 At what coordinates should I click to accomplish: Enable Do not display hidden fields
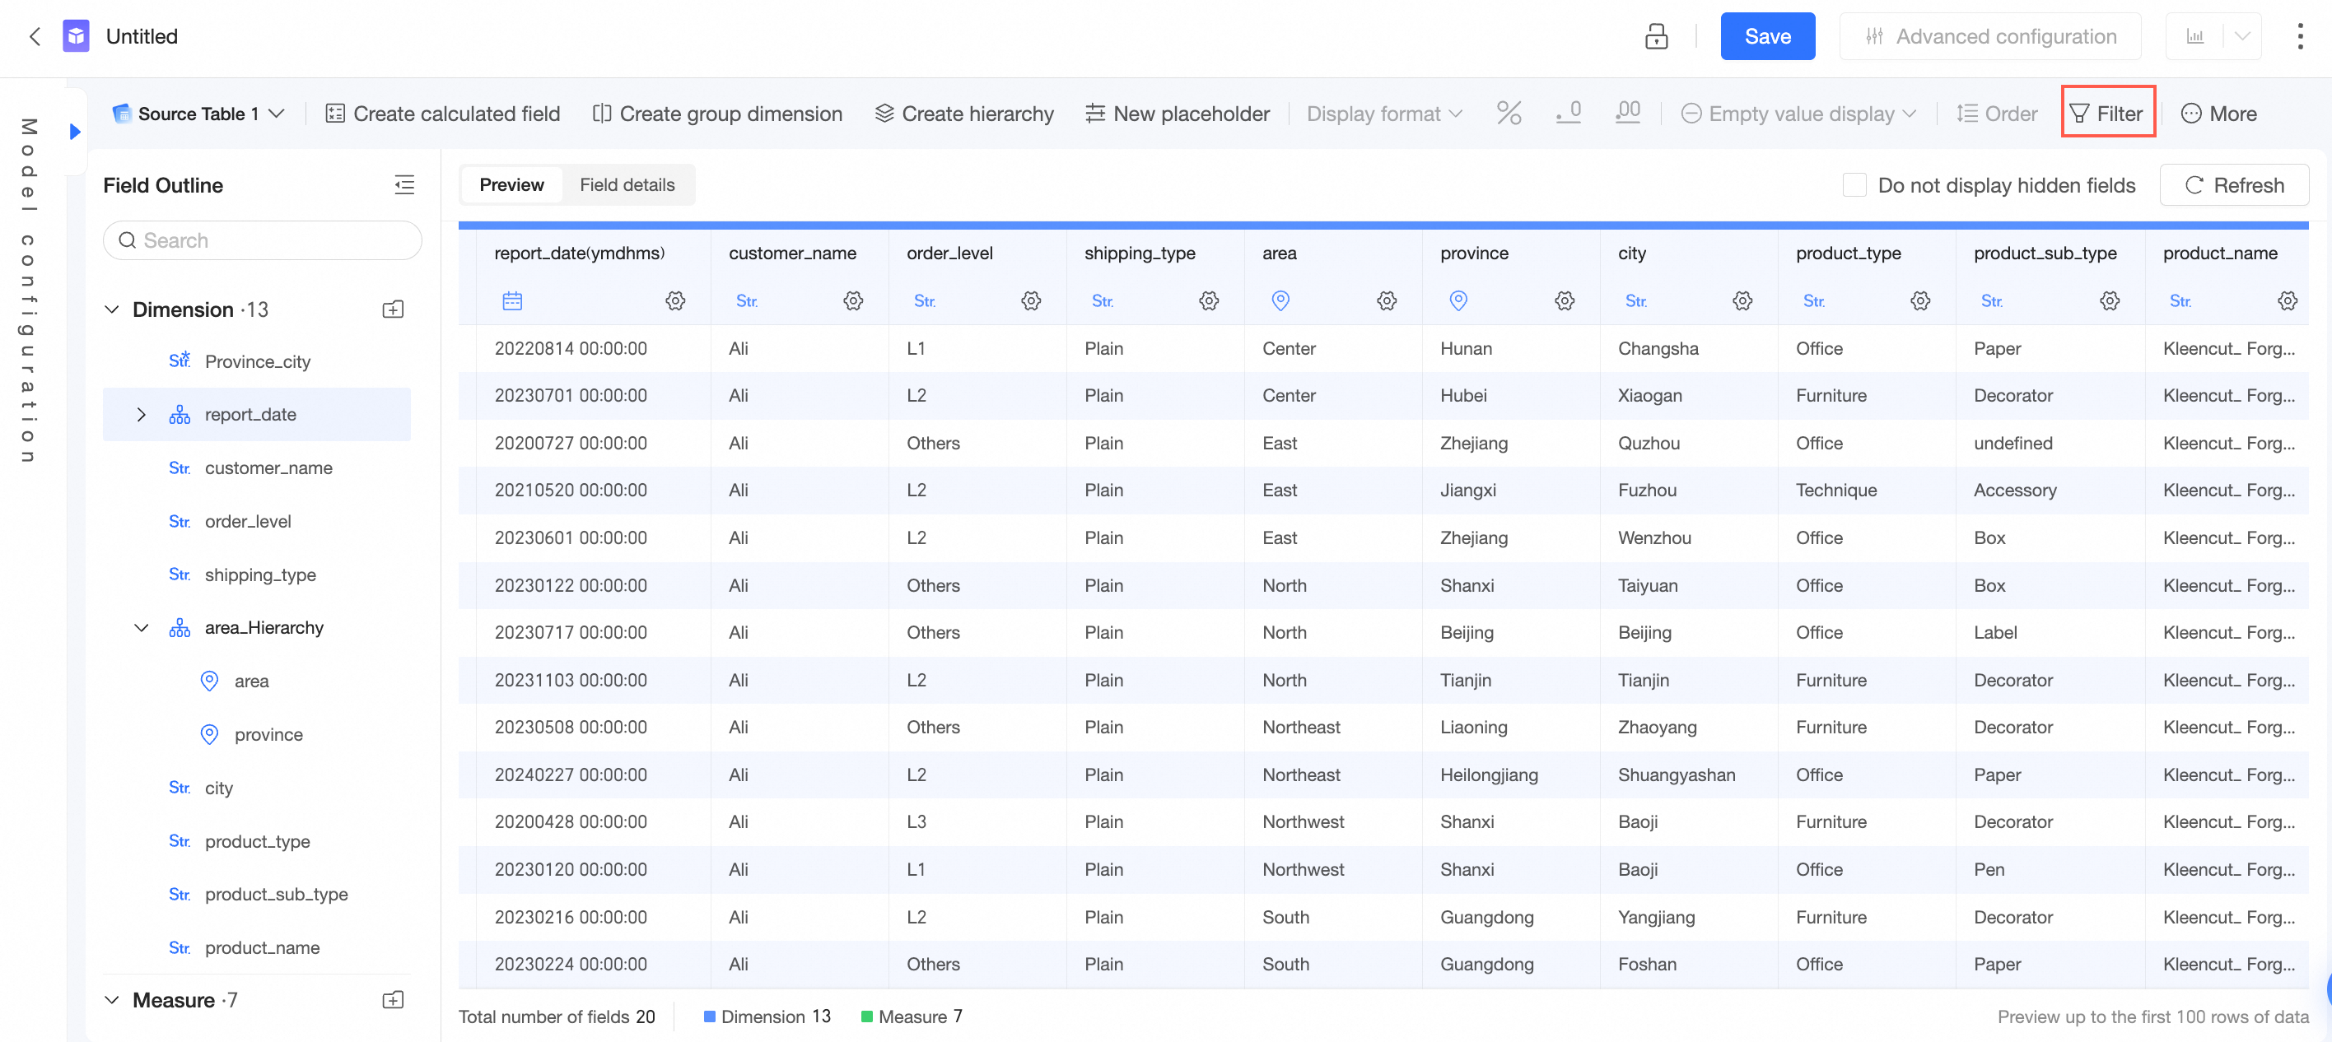tap(1854, 184)
